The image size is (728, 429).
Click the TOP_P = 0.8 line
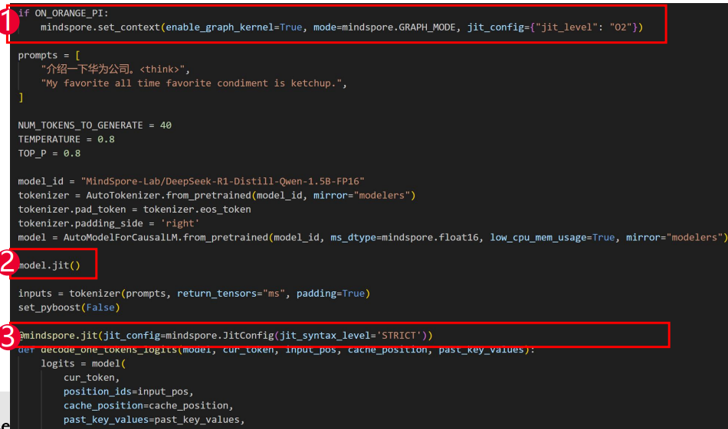coord(50,153)
